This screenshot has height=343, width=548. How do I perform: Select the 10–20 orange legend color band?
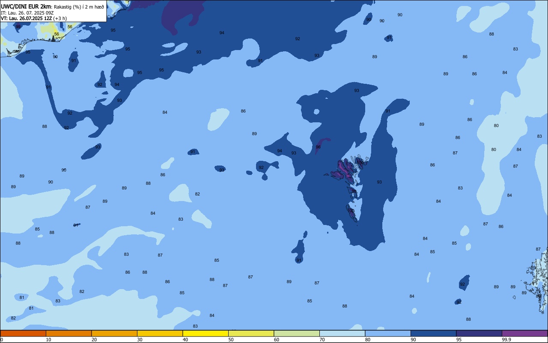tap(68, 333)
